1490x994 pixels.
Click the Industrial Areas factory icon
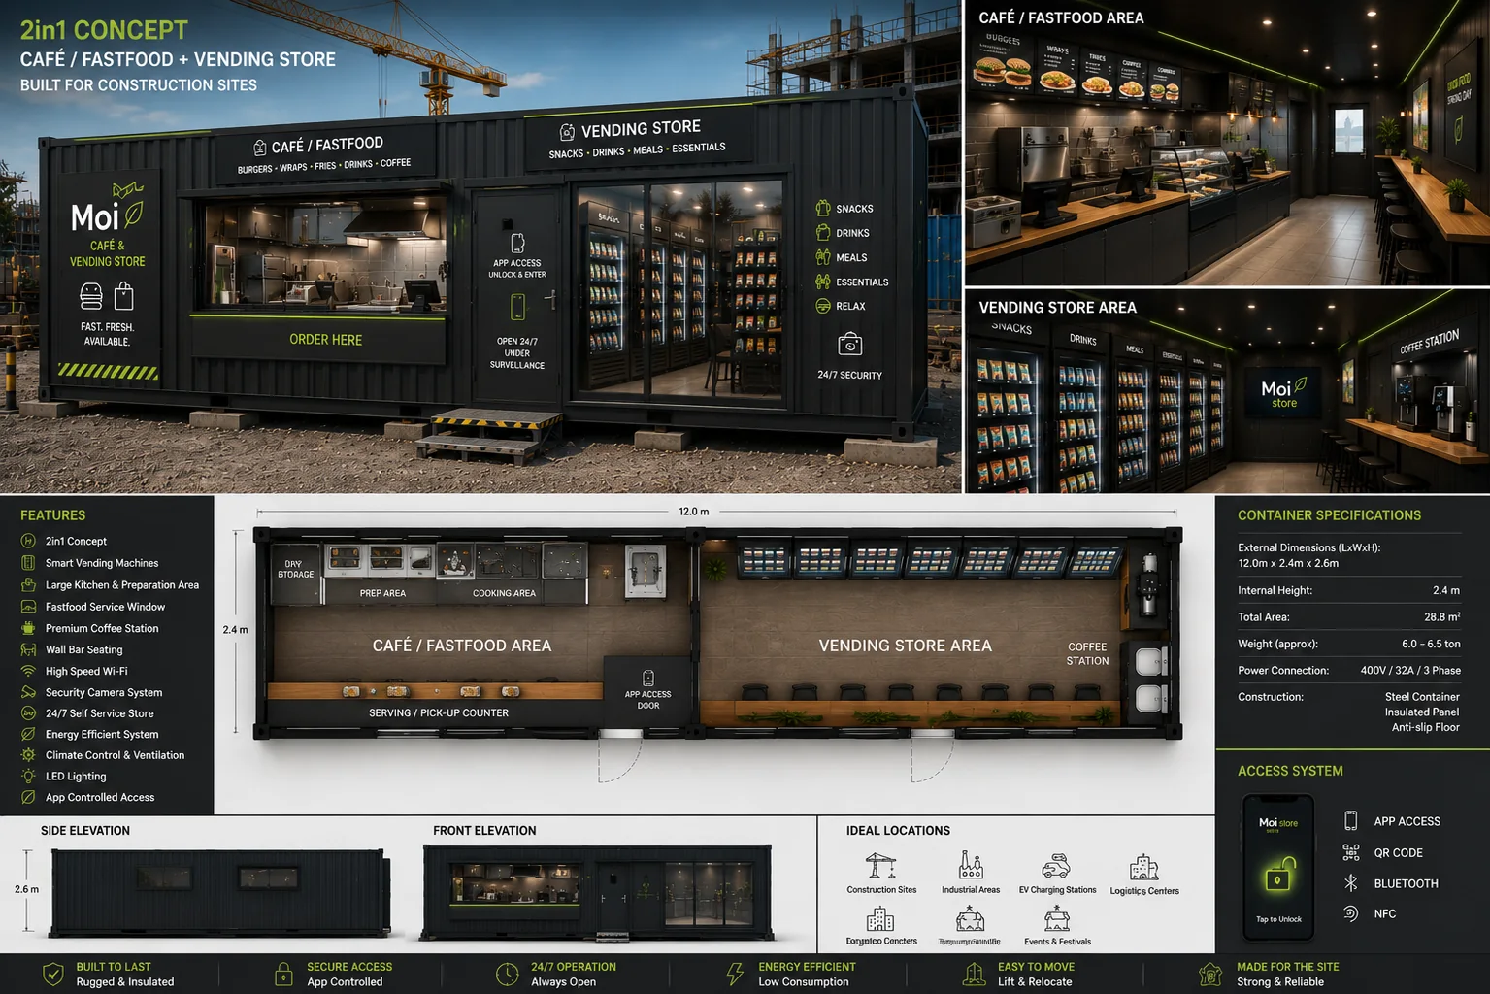coord(970,865)
